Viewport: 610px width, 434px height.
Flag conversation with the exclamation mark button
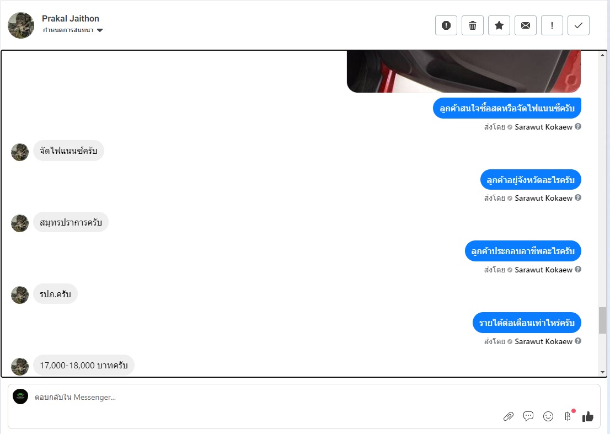552,26
